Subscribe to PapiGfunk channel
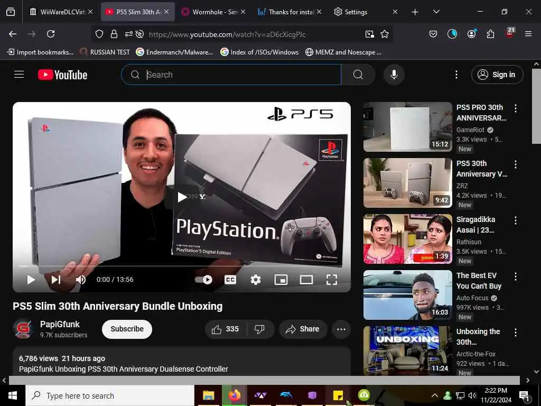Image resolution: width=541 pixels, height=406 pixels. [127, 329]
